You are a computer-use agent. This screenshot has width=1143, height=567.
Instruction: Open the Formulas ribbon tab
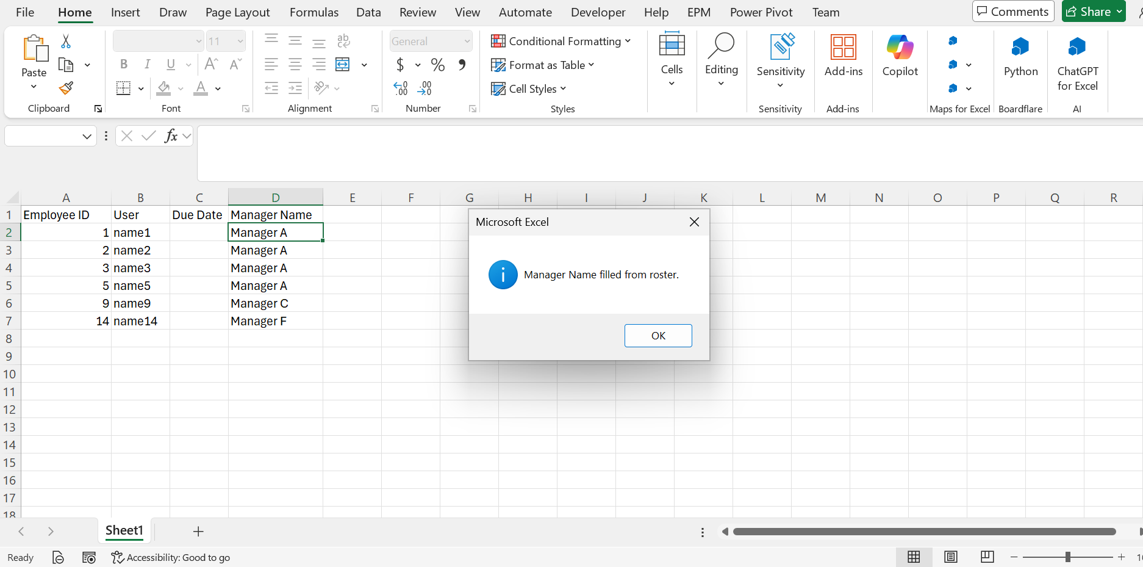point(314,12)
